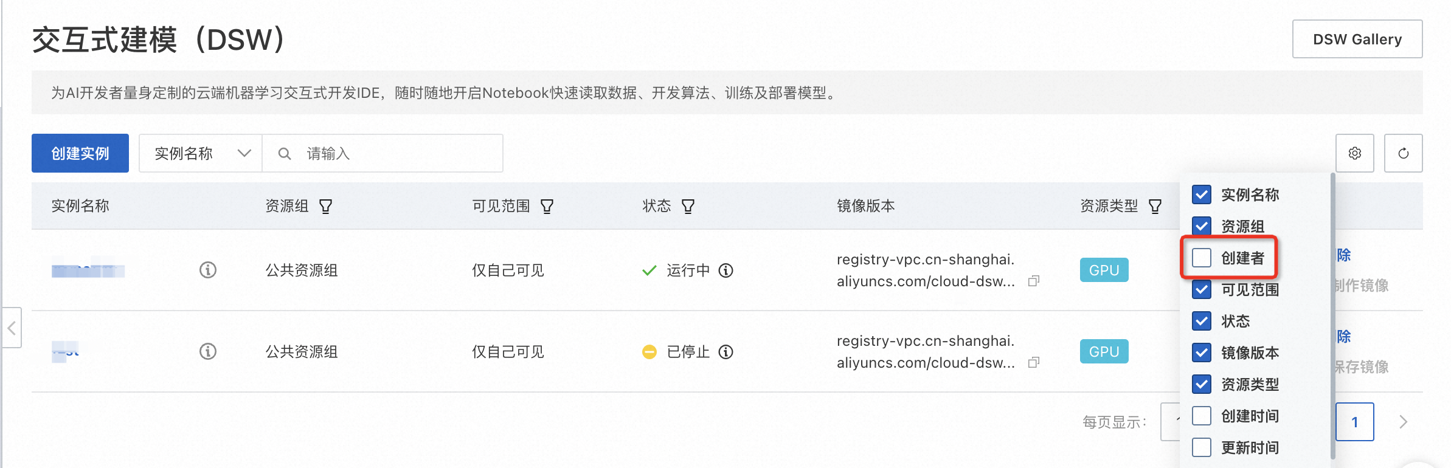Image resolution: width=1451 pixels, height=468 pixels.
Task: Expand the collapsed left sidebar arrow
Action: [x=12, y=328]
